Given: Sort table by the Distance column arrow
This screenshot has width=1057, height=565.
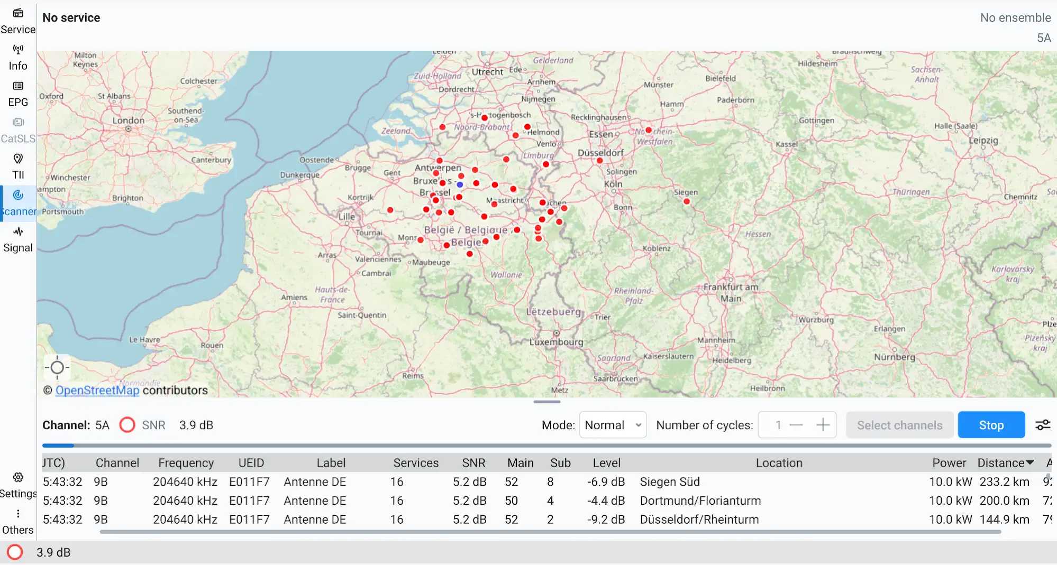Looking at the screenshot, I should (x=1029, y=462).
